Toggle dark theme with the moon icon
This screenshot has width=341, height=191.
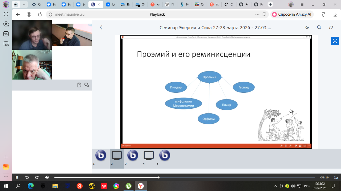point(307,27)
